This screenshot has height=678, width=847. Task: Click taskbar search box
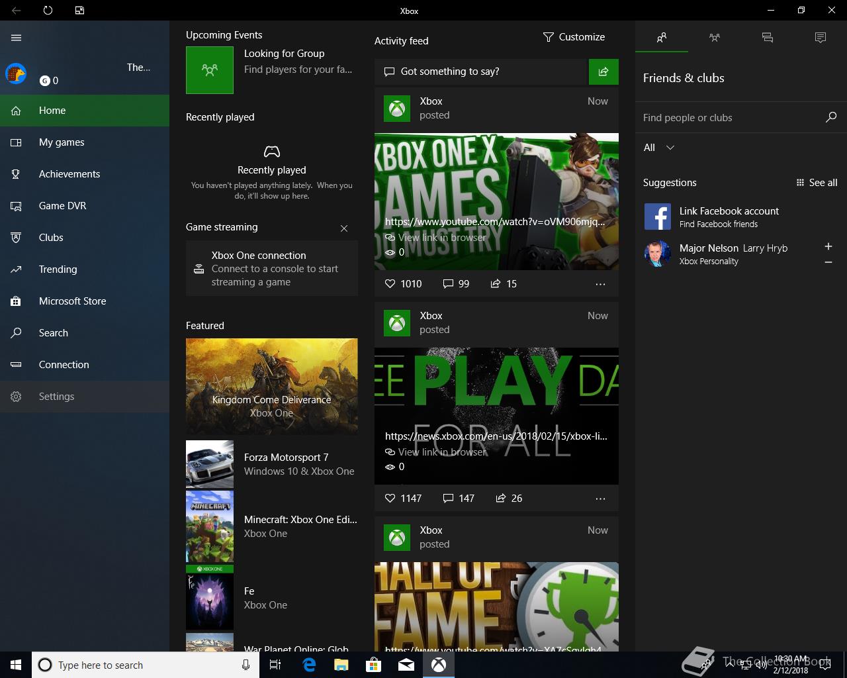click(x=146, y=665)
